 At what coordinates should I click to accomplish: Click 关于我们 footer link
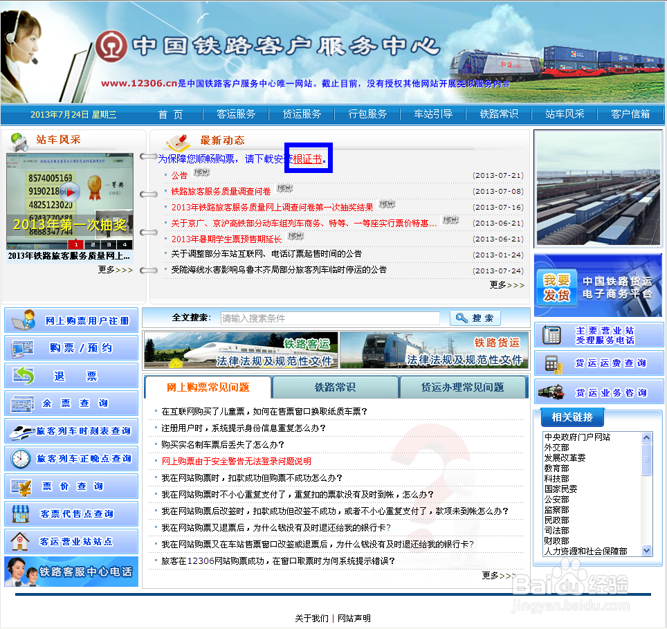pyautogui.click(x=311, y=618)
